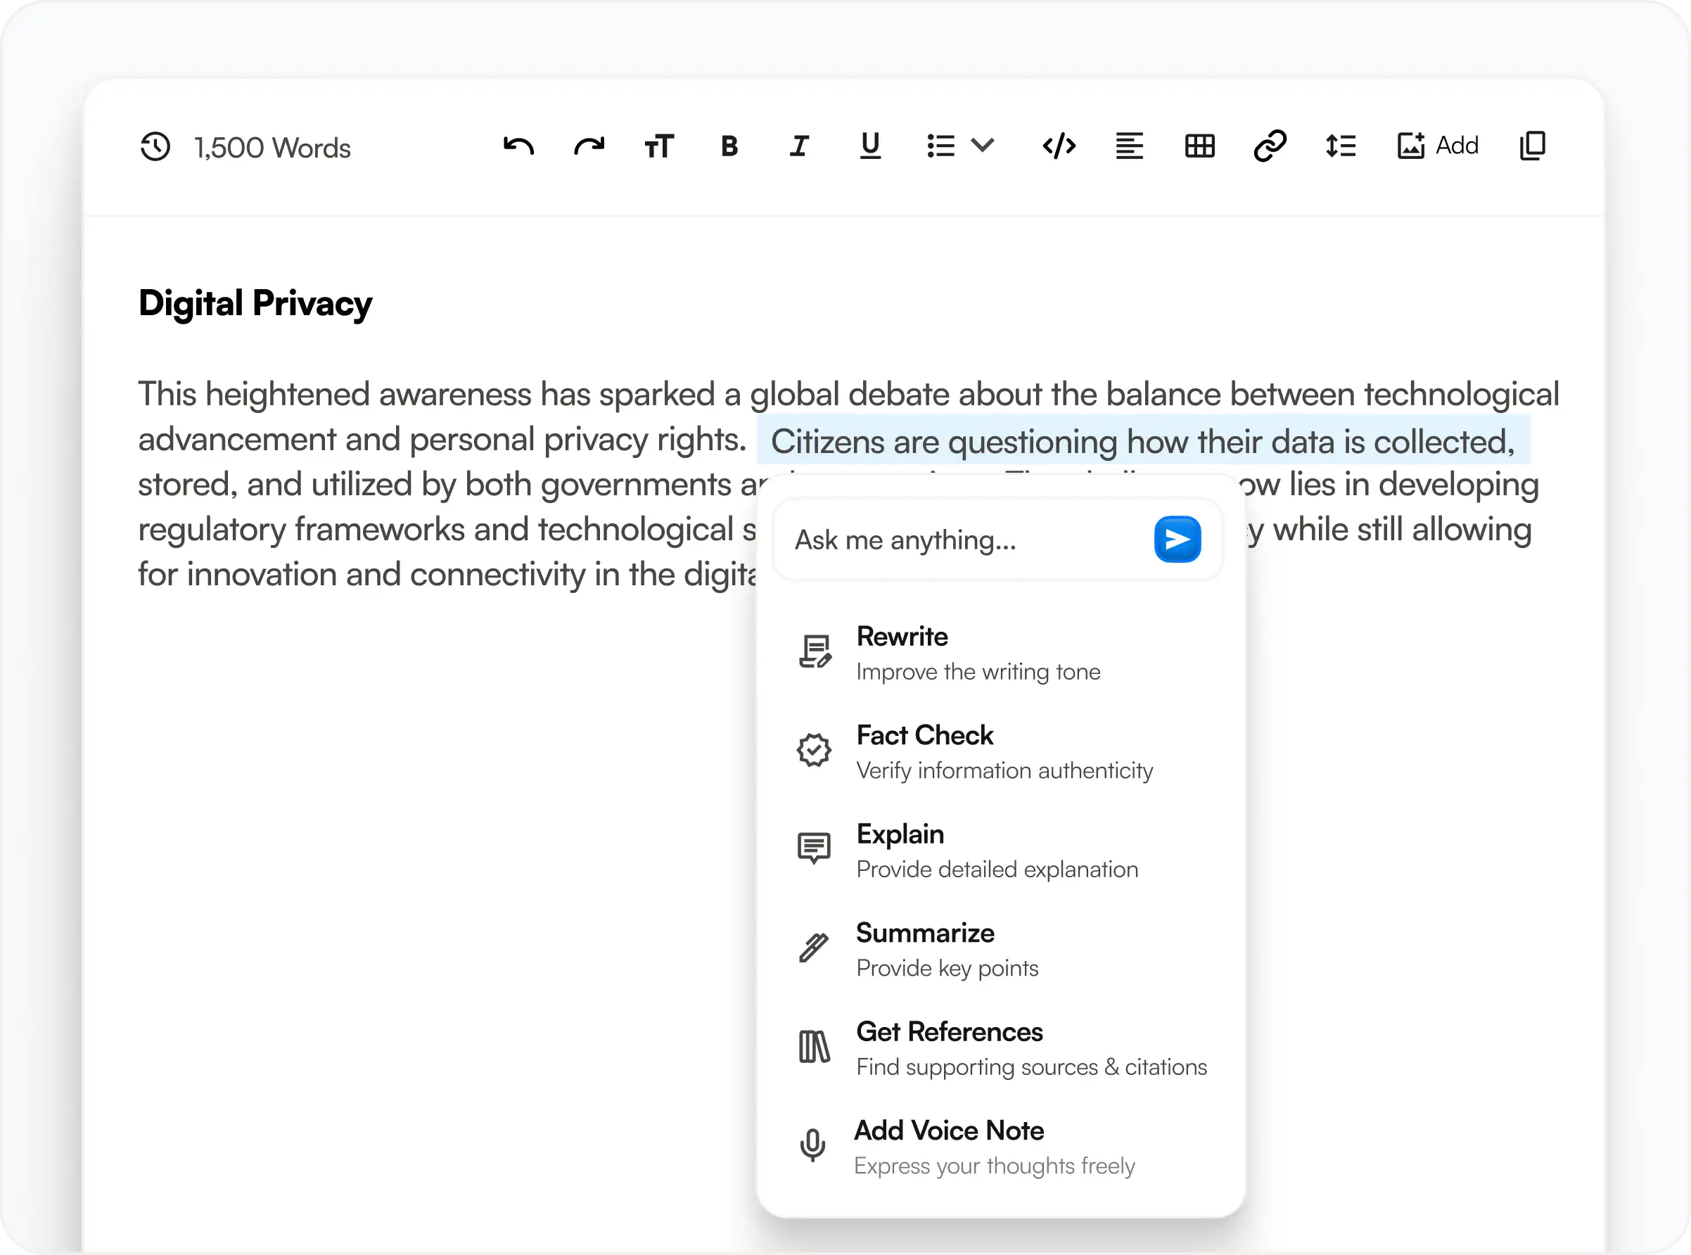
Task: Click the redo arrow icon
Action: (x=589, y=145)
